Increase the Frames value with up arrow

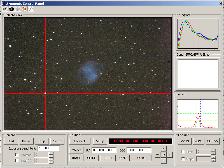(x=51, y=153)
